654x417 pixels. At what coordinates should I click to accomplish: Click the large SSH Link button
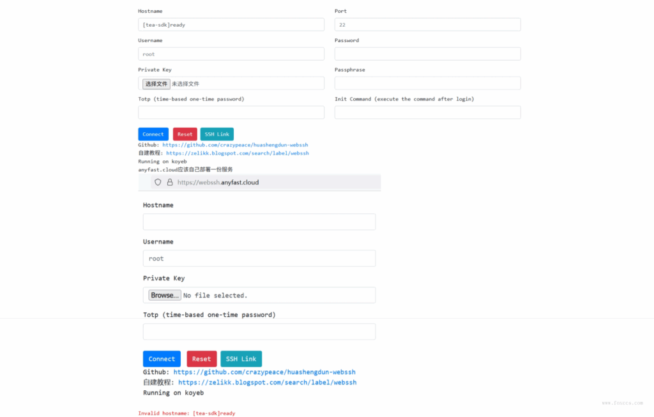tap(241, 359)
